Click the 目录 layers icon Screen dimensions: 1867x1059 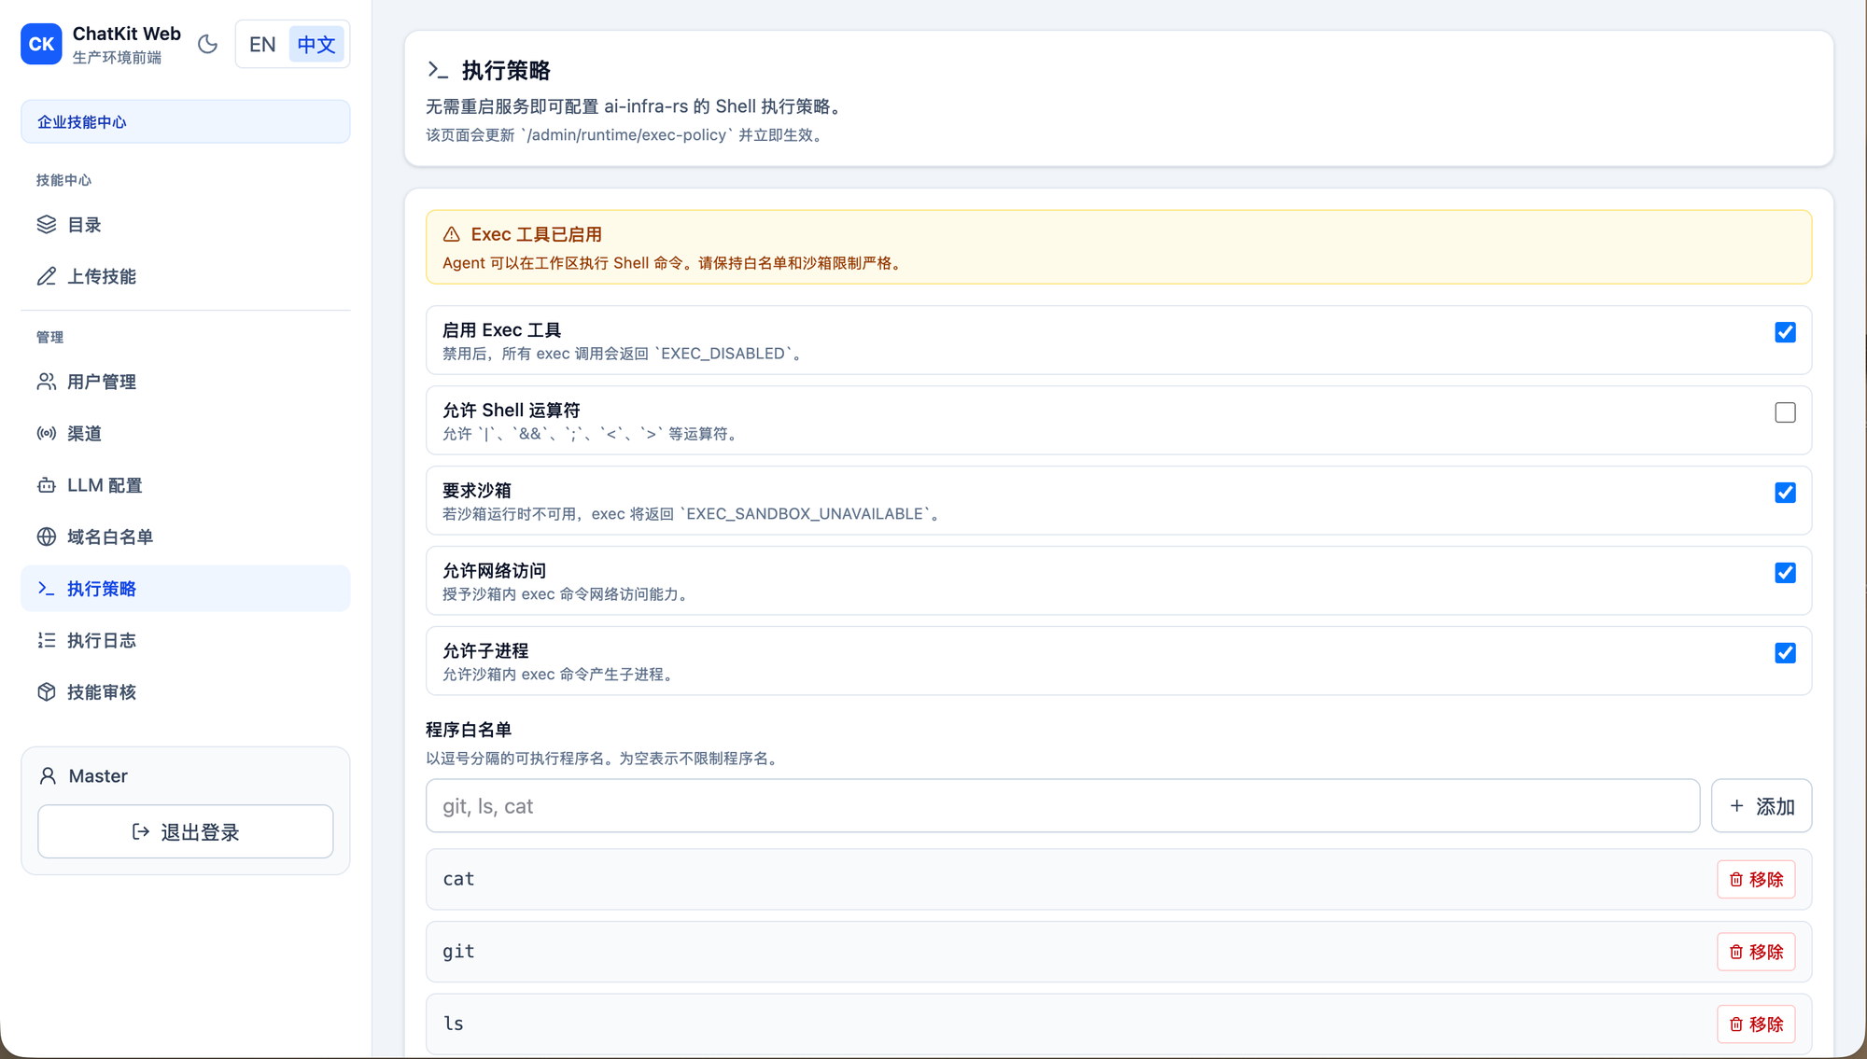click(x=47, y=225)
